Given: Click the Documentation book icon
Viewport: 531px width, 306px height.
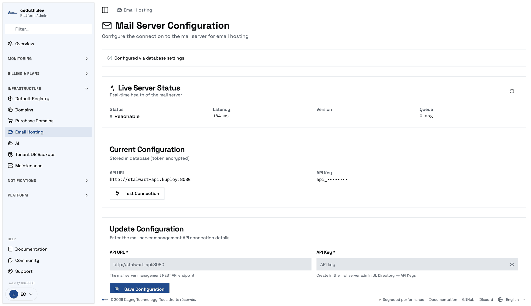Looking at the screenshot, I should click(x=10, y=249).
